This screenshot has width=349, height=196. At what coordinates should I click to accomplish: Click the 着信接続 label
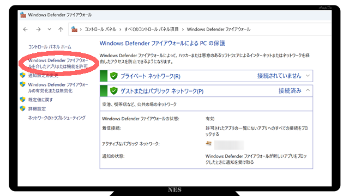(111, 128)
